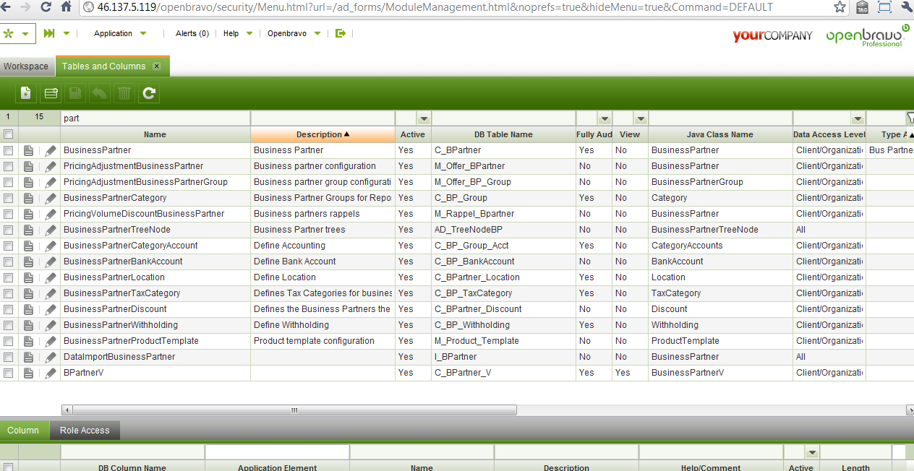Select the Column child tab
Image resolution: width=914 pixels, height=471 pixels.
coord(23,431)
